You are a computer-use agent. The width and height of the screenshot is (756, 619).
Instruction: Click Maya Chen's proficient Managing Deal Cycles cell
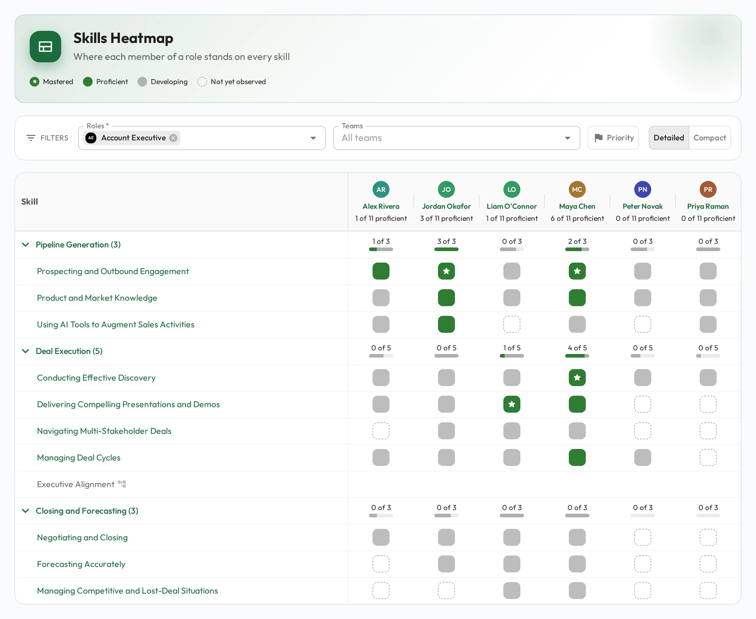tap(577, 458)
